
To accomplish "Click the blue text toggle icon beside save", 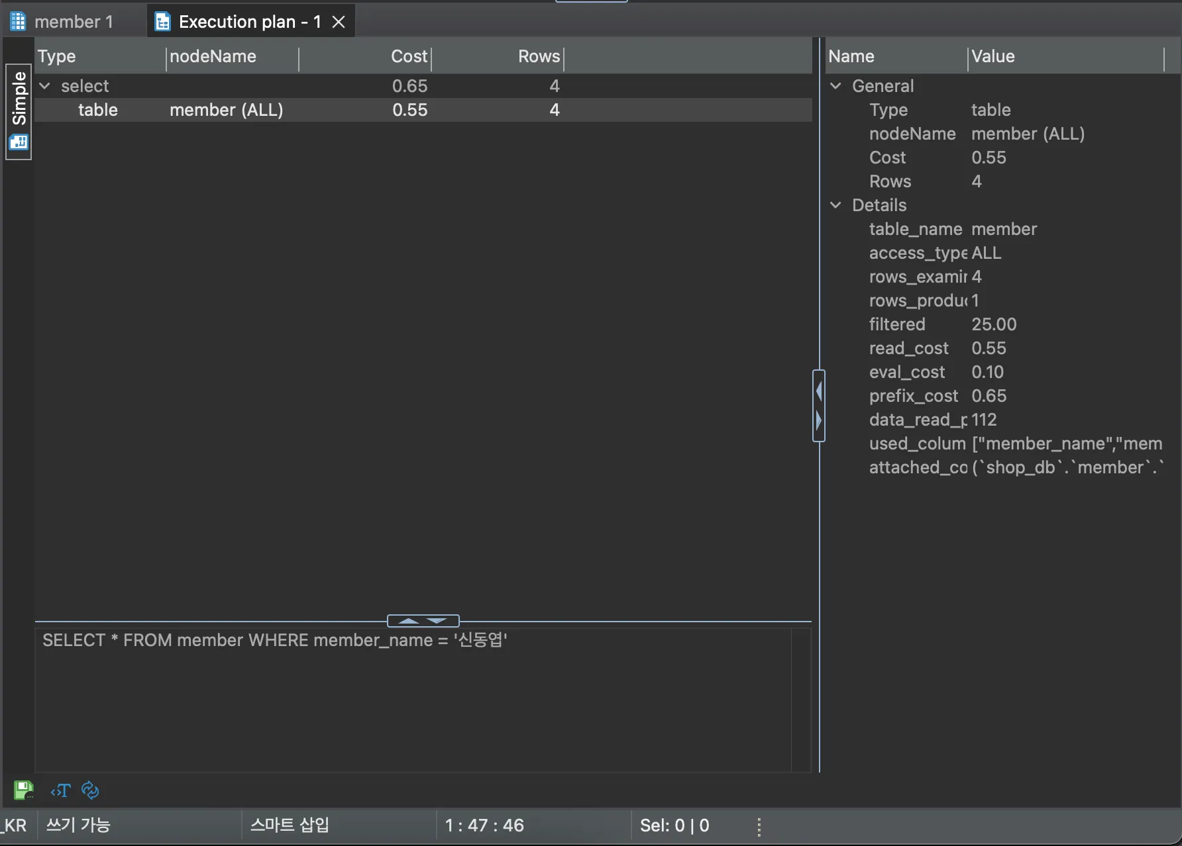I will pyautogui.click(x=60, y=790).
